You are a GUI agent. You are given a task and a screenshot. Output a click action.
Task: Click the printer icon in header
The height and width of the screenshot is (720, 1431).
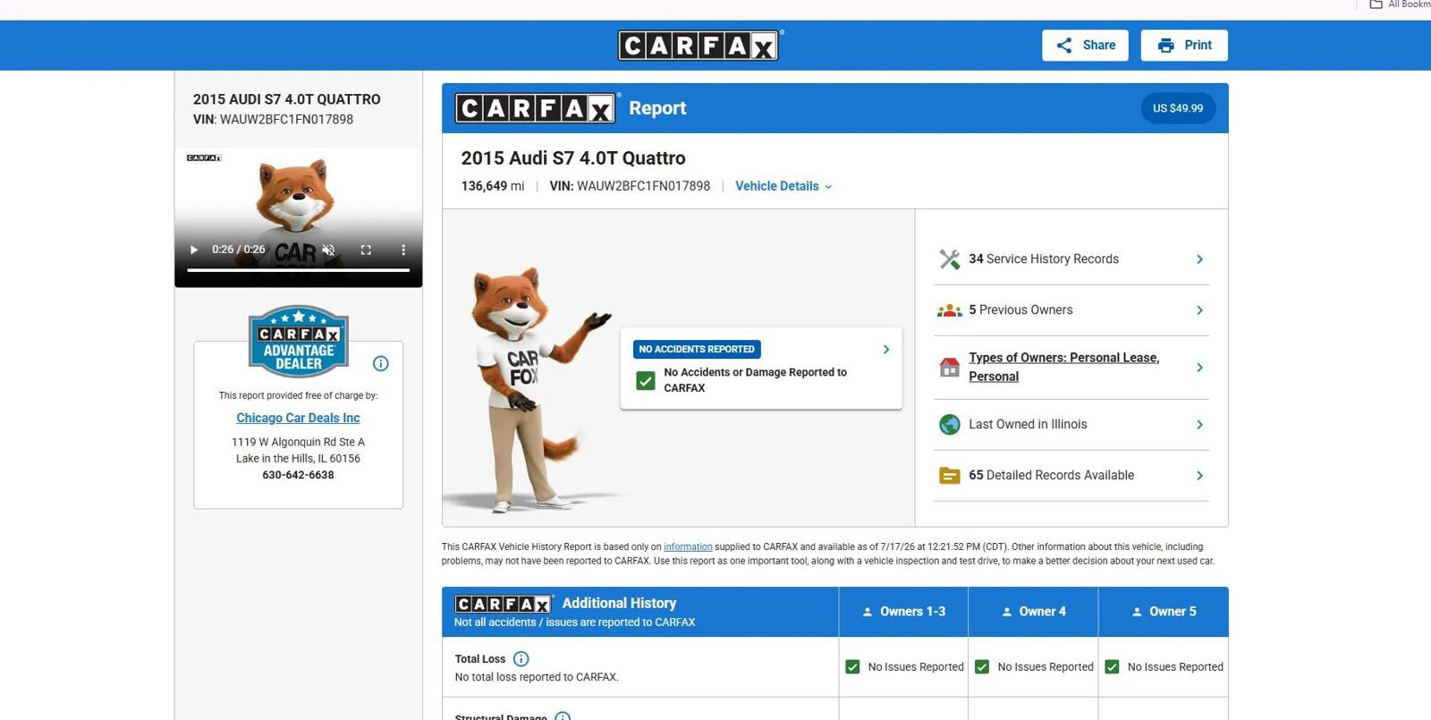click(1166, 46)
